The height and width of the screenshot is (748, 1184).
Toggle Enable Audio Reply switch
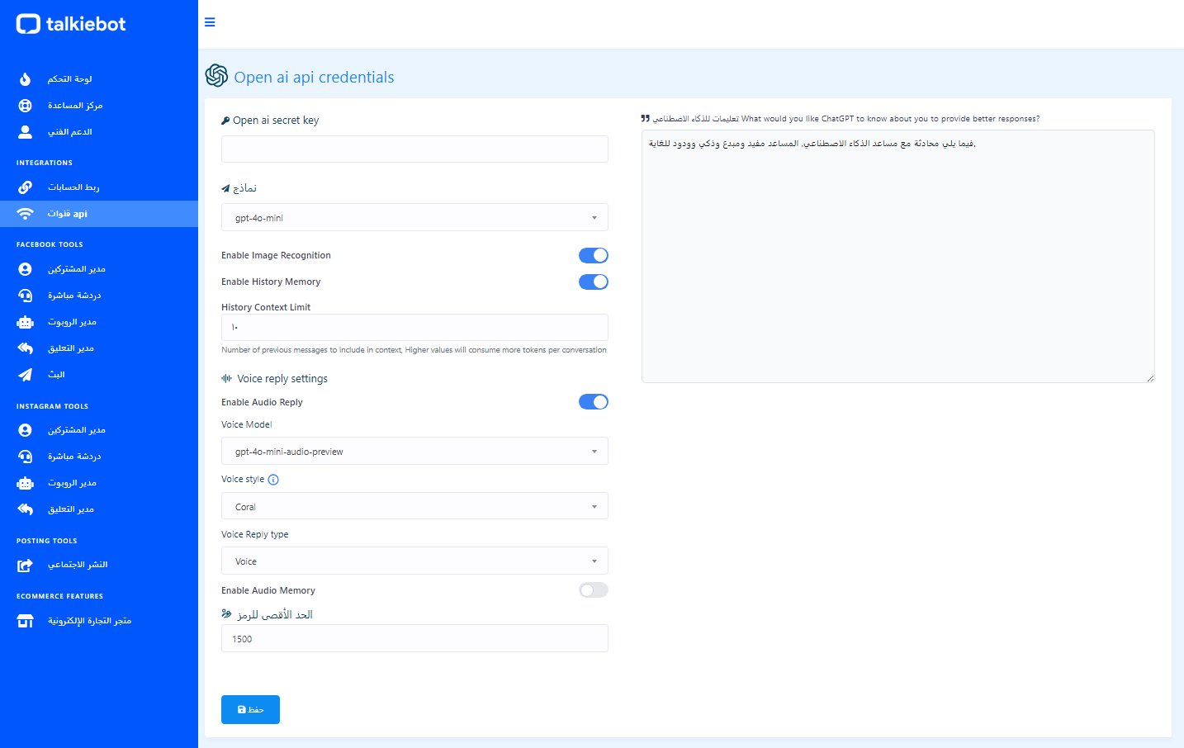[x=593, y=402]
